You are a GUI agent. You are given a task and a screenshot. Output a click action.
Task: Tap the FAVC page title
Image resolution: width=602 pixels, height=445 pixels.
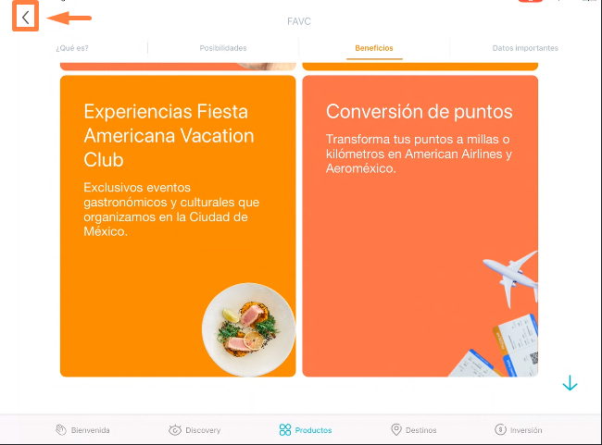pos(299,21)
